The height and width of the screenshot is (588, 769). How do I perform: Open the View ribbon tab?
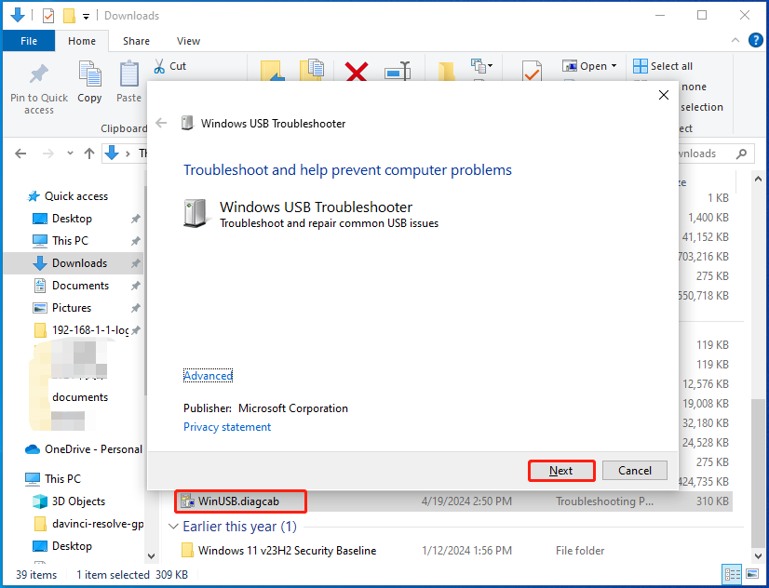pos(188,41)
